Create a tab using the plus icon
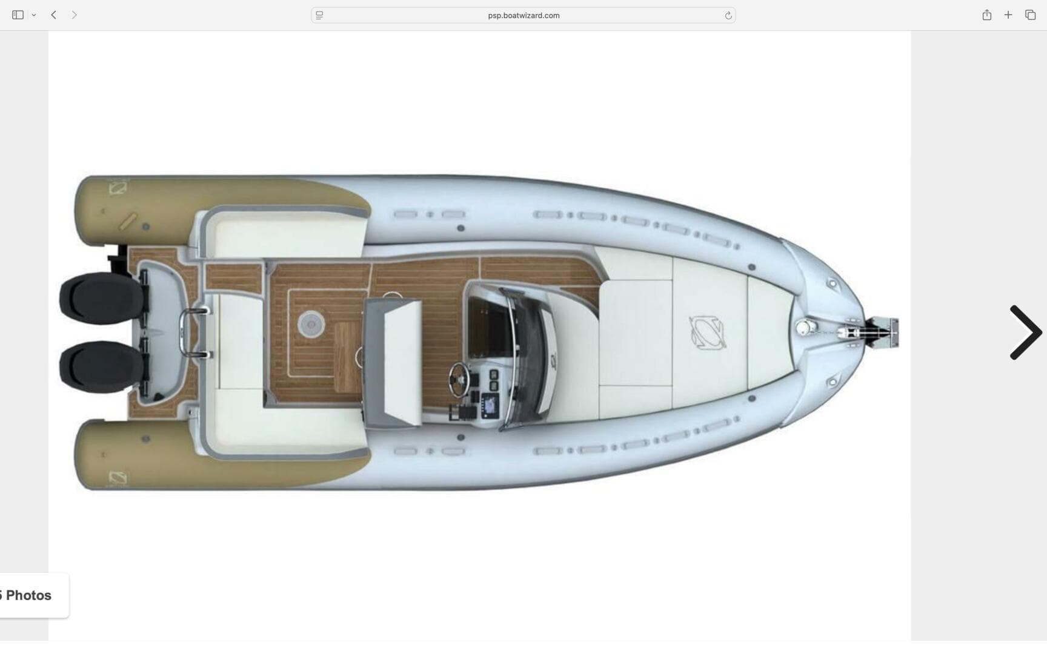The height and width of the screenshot is (654, 1047). point(1008,15)
